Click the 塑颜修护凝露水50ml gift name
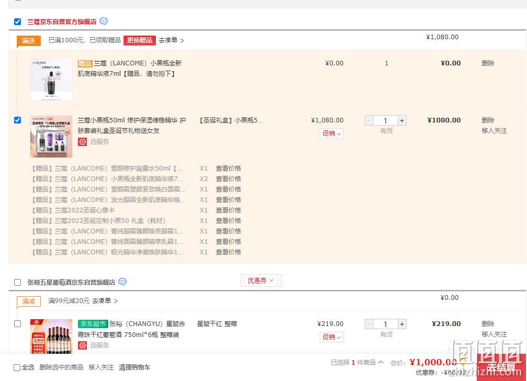Screen dimensions: 527x381 tap(107, 169)
